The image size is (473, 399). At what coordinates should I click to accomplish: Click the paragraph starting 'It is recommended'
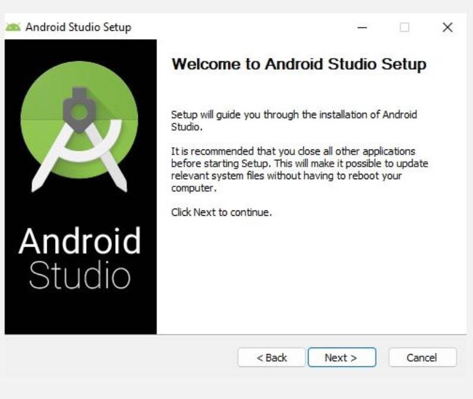point(300,170)
